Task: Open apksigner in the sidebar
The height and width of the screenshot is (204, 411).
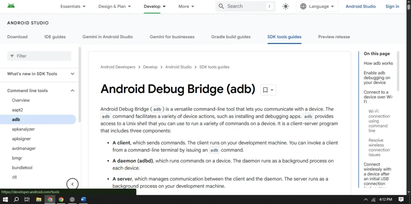Action: point(21,139)
